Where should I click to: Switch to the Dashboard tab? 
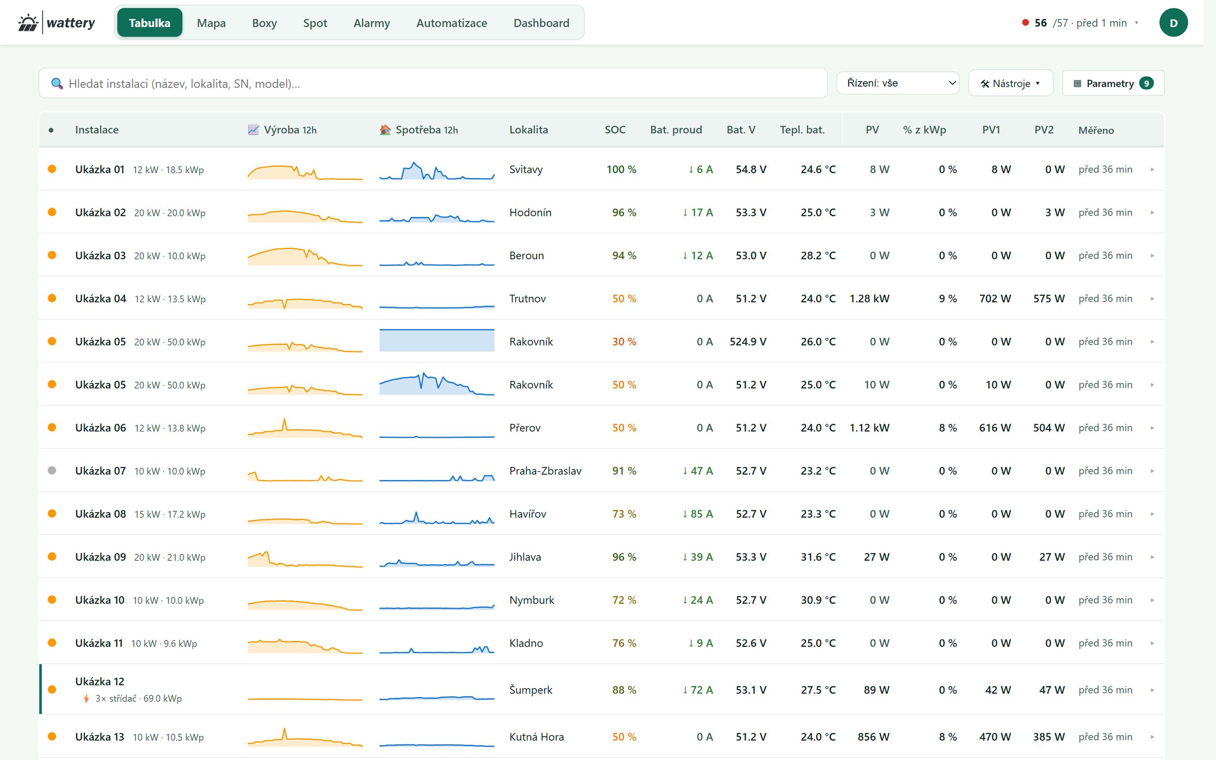coord(541,23)
